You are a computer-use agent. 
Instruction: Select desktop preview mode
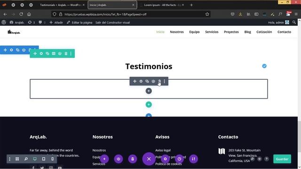coord(35,159)
